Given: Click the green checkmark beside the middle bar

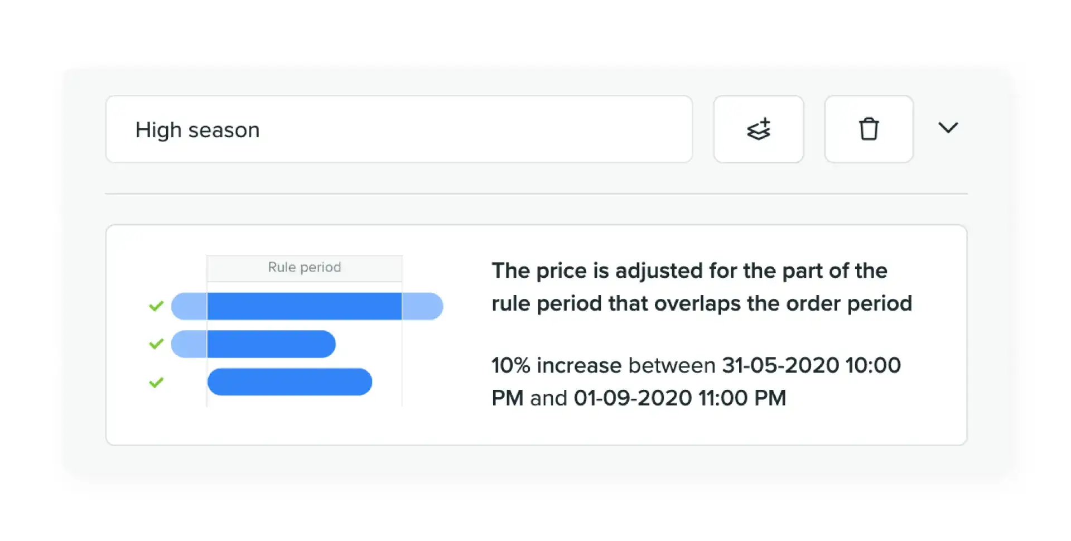Looking at the screenshot, I should [x=156, y=344].
